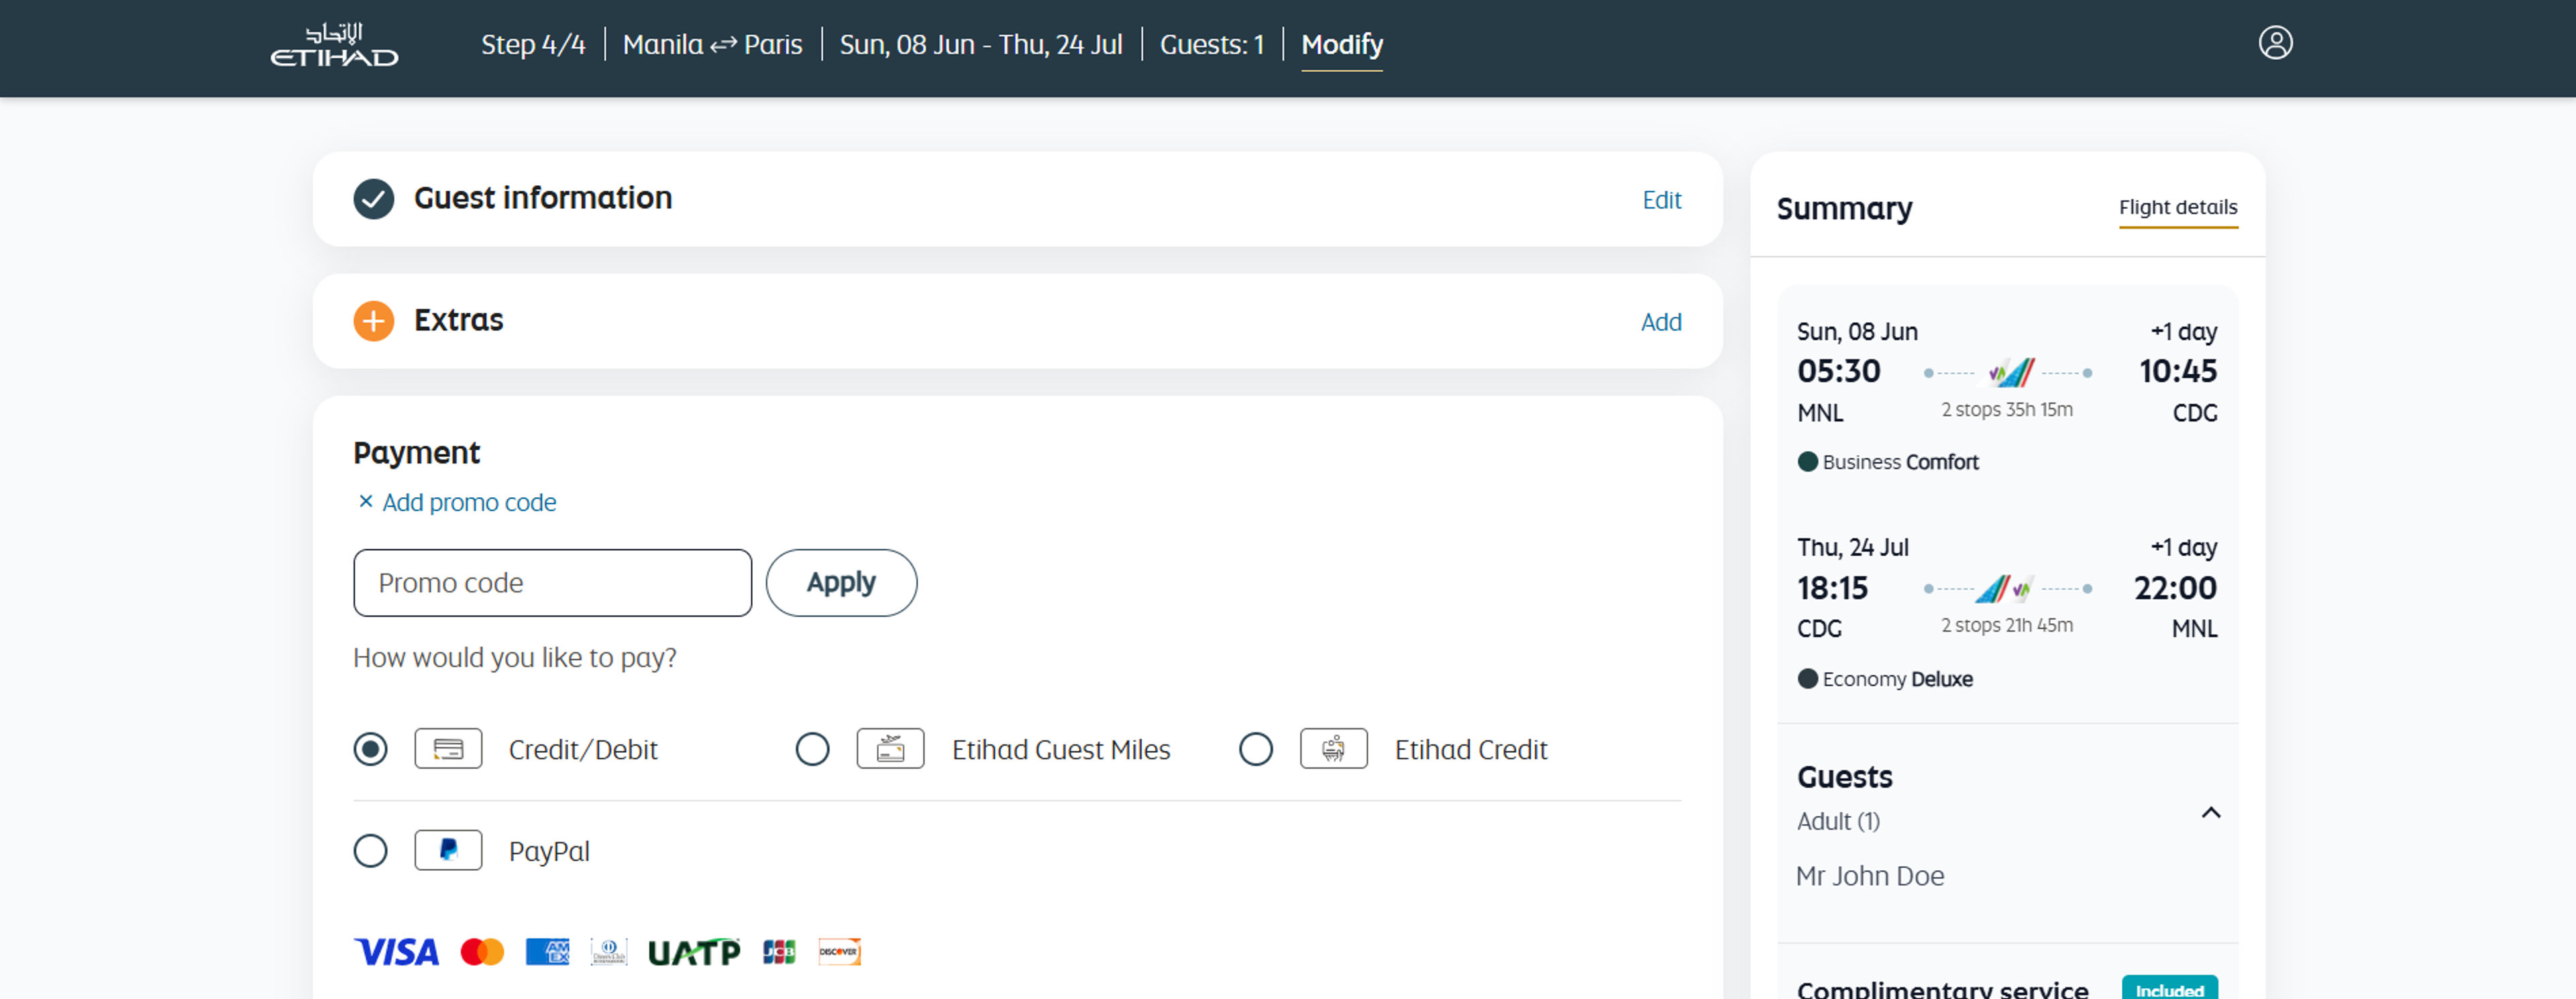Screen dimensions: 2576x999
Task: Click the Etihad Credit icon
Action: 1333,749
